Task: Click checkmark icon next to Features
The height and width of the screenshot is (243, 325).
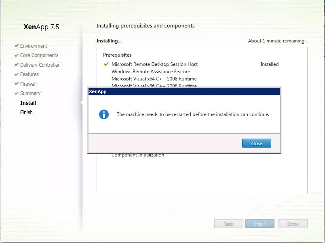Action: pos(17,74)
